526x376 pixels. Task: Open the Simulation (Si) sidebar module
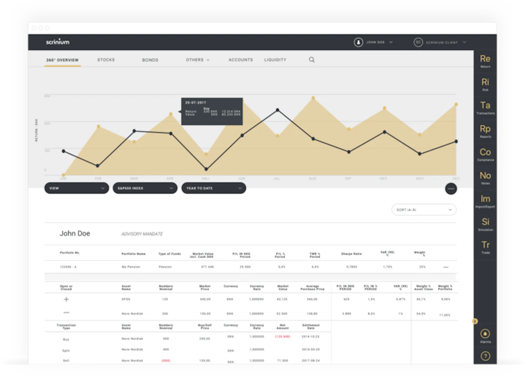pyautogui.click(x=485, y=224)
